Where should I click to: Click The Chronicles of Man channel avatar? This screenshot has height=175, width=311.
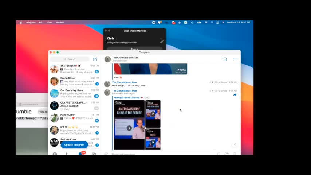pos(107,59)
